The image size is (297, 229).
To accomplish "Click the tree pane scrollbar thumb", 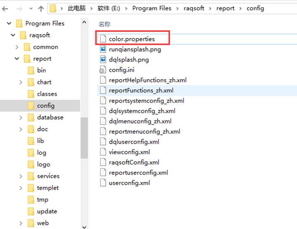I will tap(84, 138).
